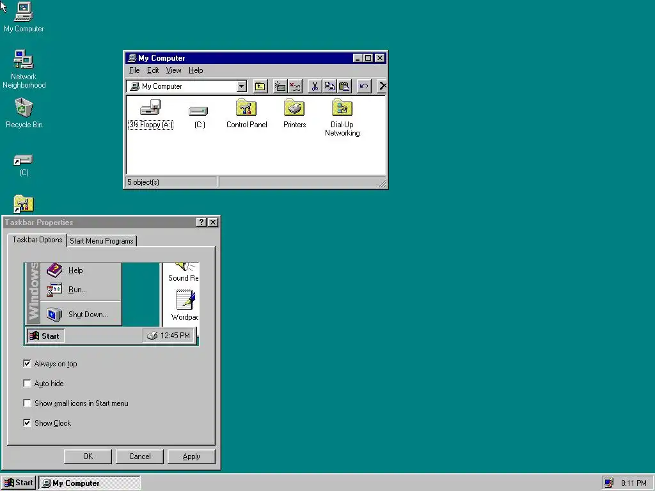Enable the Auto hide checkbox
655x491 pixels.
click(27, 384)
